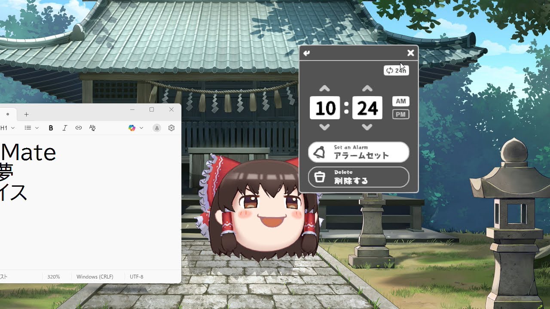550x309 pixels.
Task: Click UTF-8 encoding in Notepad status bar
Action: coord(137,277)
